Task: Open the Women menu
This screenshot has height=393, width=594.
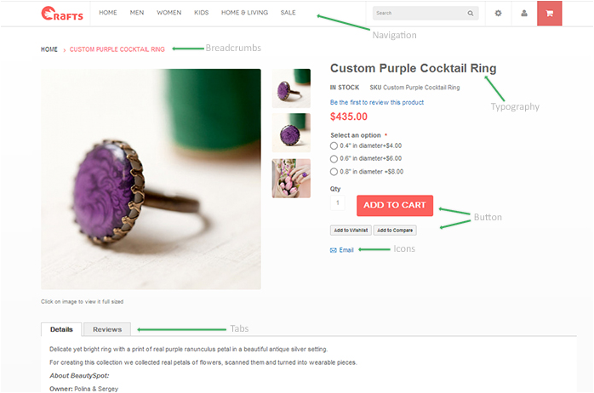Action: coord(169,13)
